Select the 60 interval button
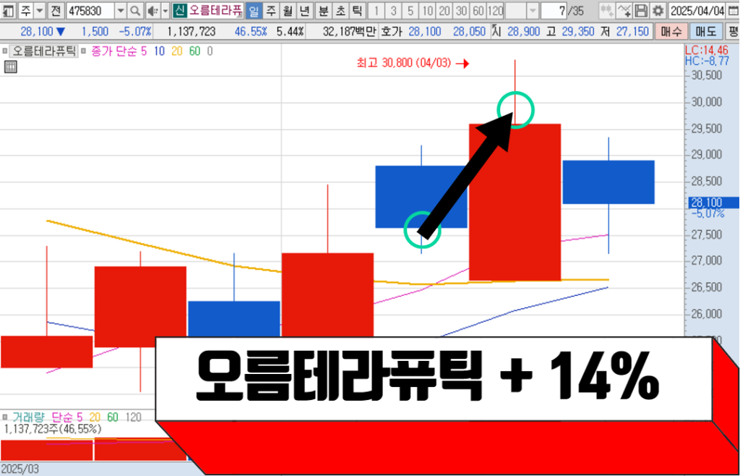Viewport: 740px width, 476px height. pyautogui.click(x=478, y=10)
